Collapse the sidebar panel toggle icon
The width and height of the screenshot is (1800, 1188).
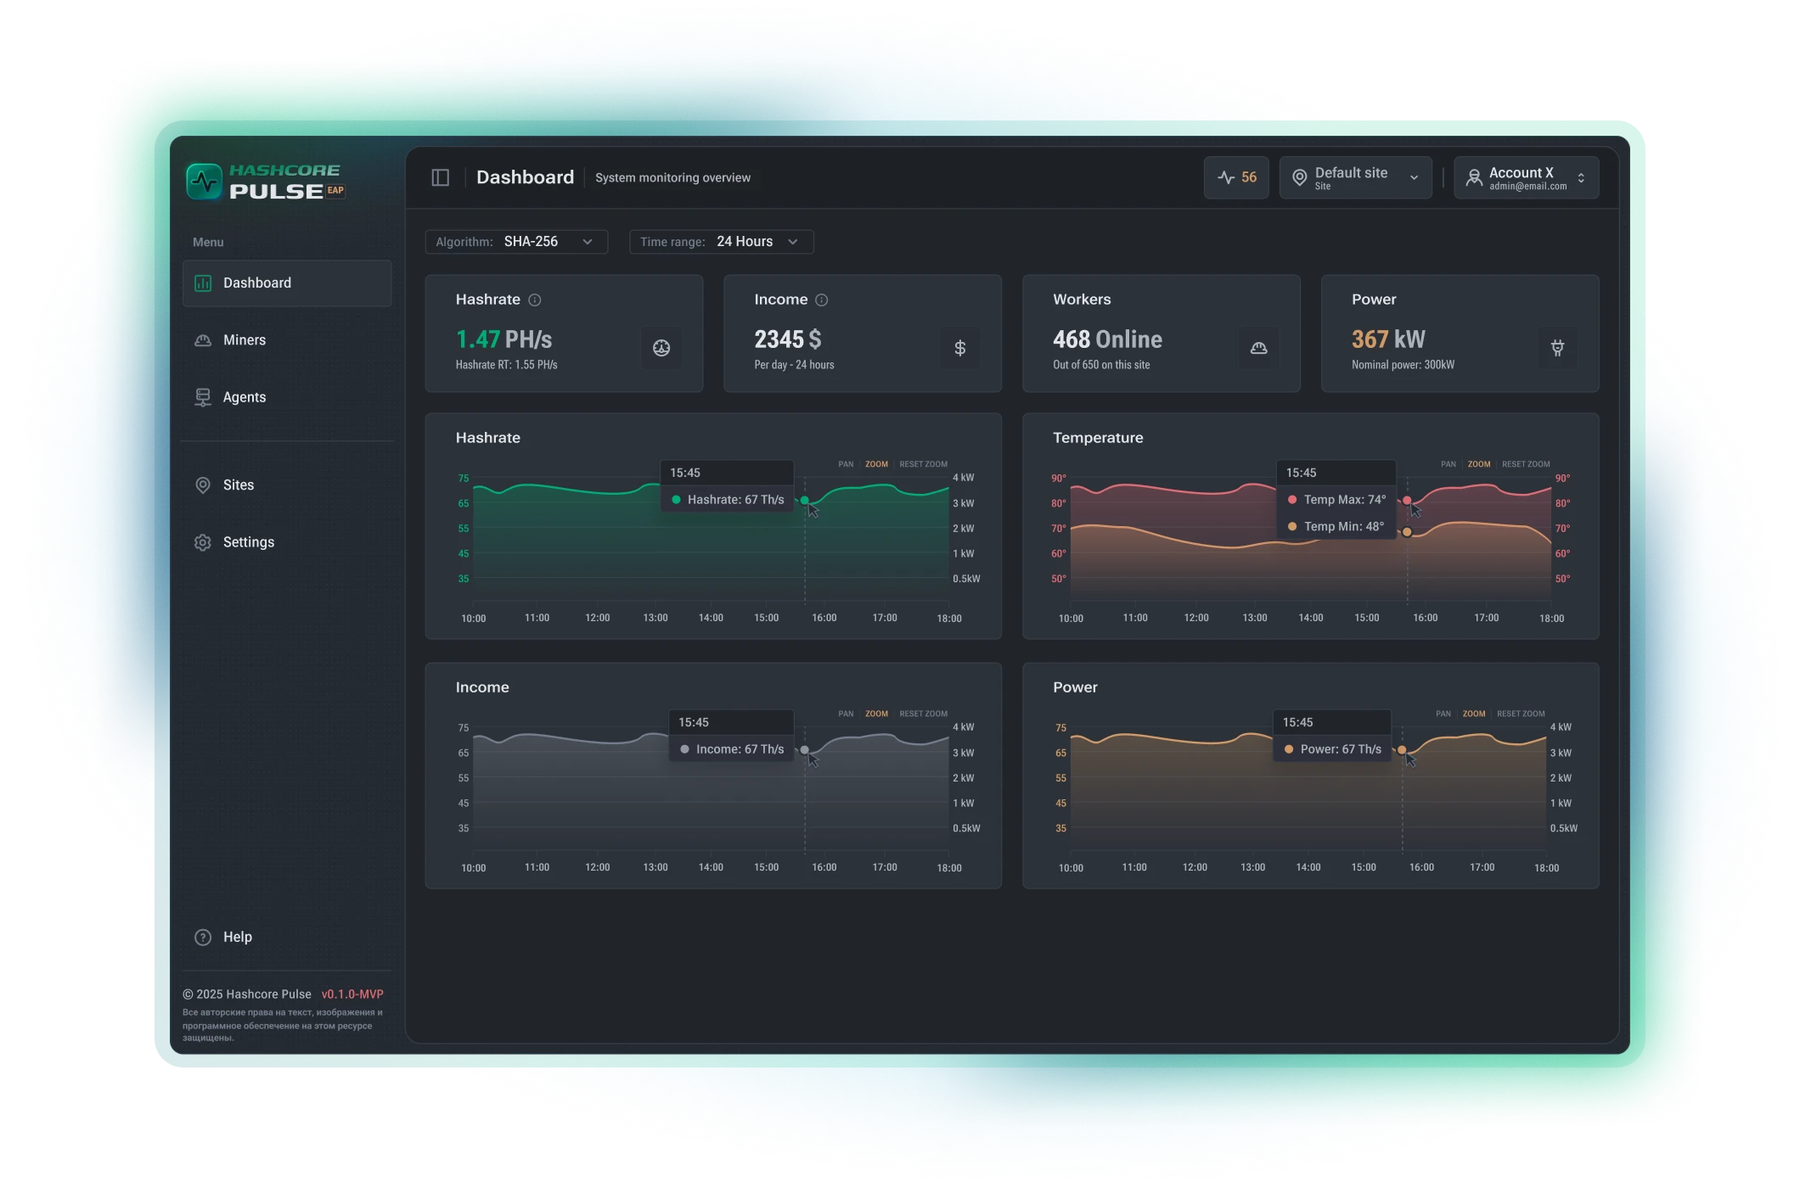[x=440, y=177]
